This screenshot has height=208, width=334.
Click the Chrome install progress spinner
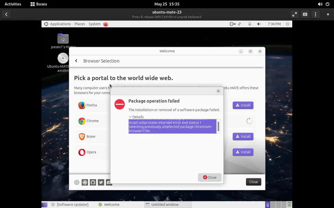[x=249, y=121]
